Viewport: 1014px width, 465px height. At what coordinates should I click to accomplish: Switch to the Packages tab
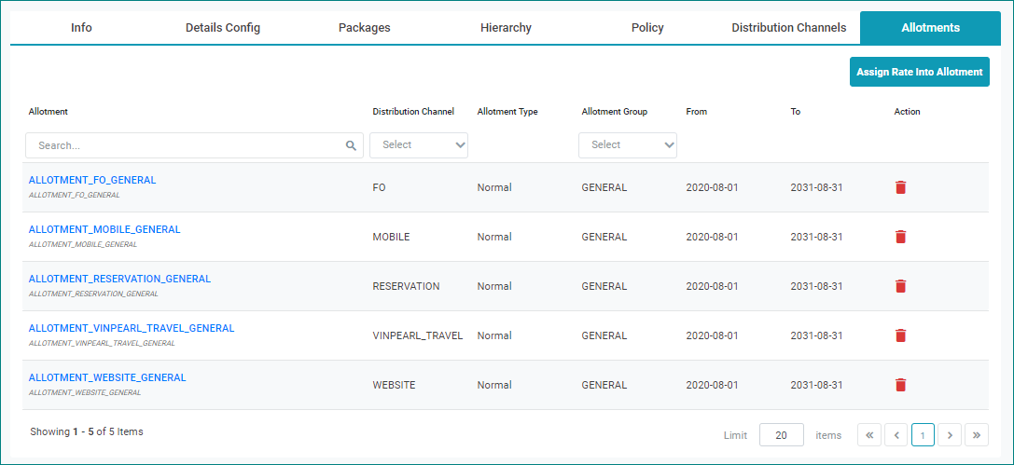364,28
